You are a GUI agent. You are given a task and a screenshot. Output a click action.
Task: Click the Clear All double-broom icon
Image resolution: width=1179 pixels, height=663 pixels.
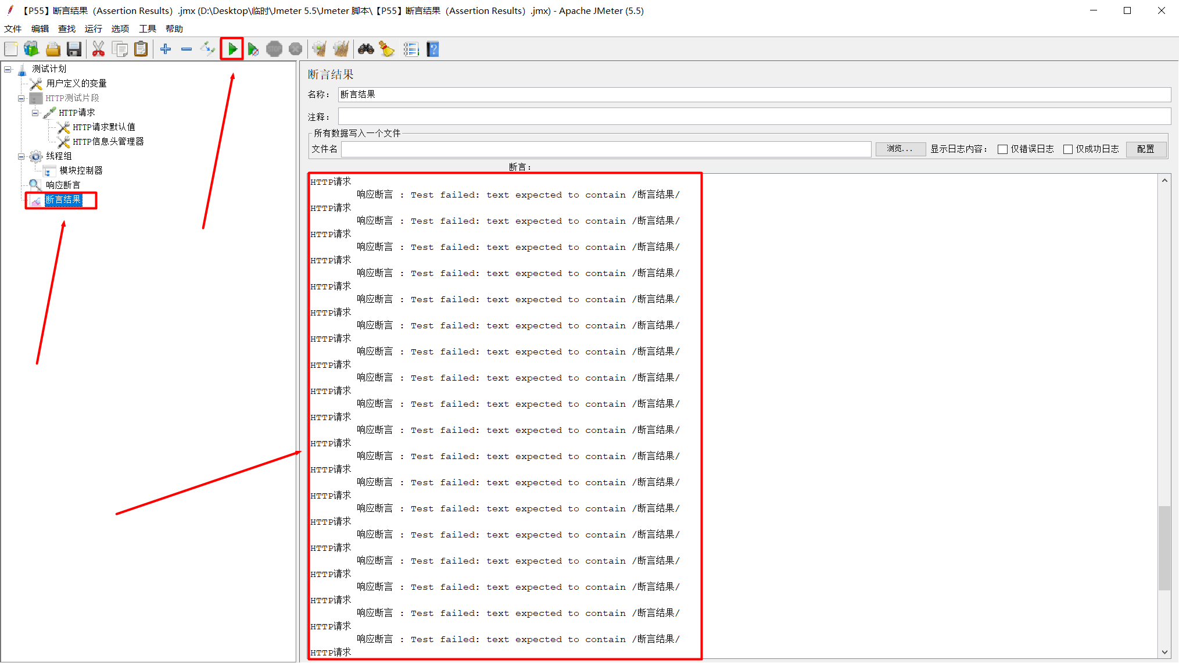[x=341, y=49]
